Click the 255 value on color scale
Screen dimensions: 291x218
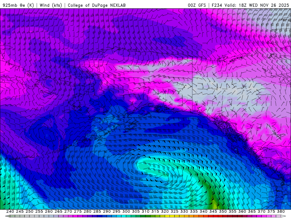click(39, 211)
